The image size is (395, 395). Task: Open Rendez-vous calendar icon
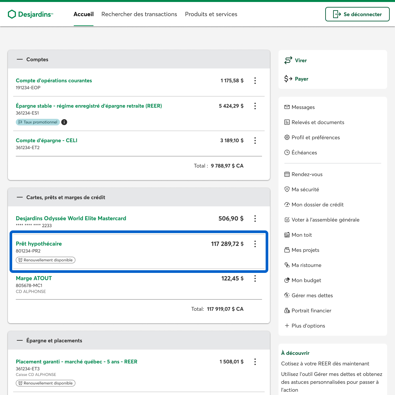point(287,174)
